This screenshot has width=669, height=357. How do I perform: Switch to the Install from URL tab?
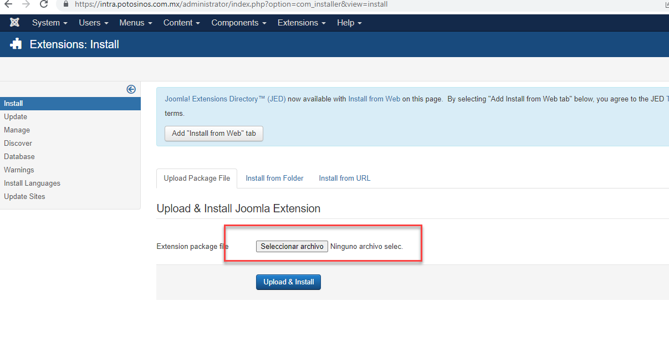point(345,178)
